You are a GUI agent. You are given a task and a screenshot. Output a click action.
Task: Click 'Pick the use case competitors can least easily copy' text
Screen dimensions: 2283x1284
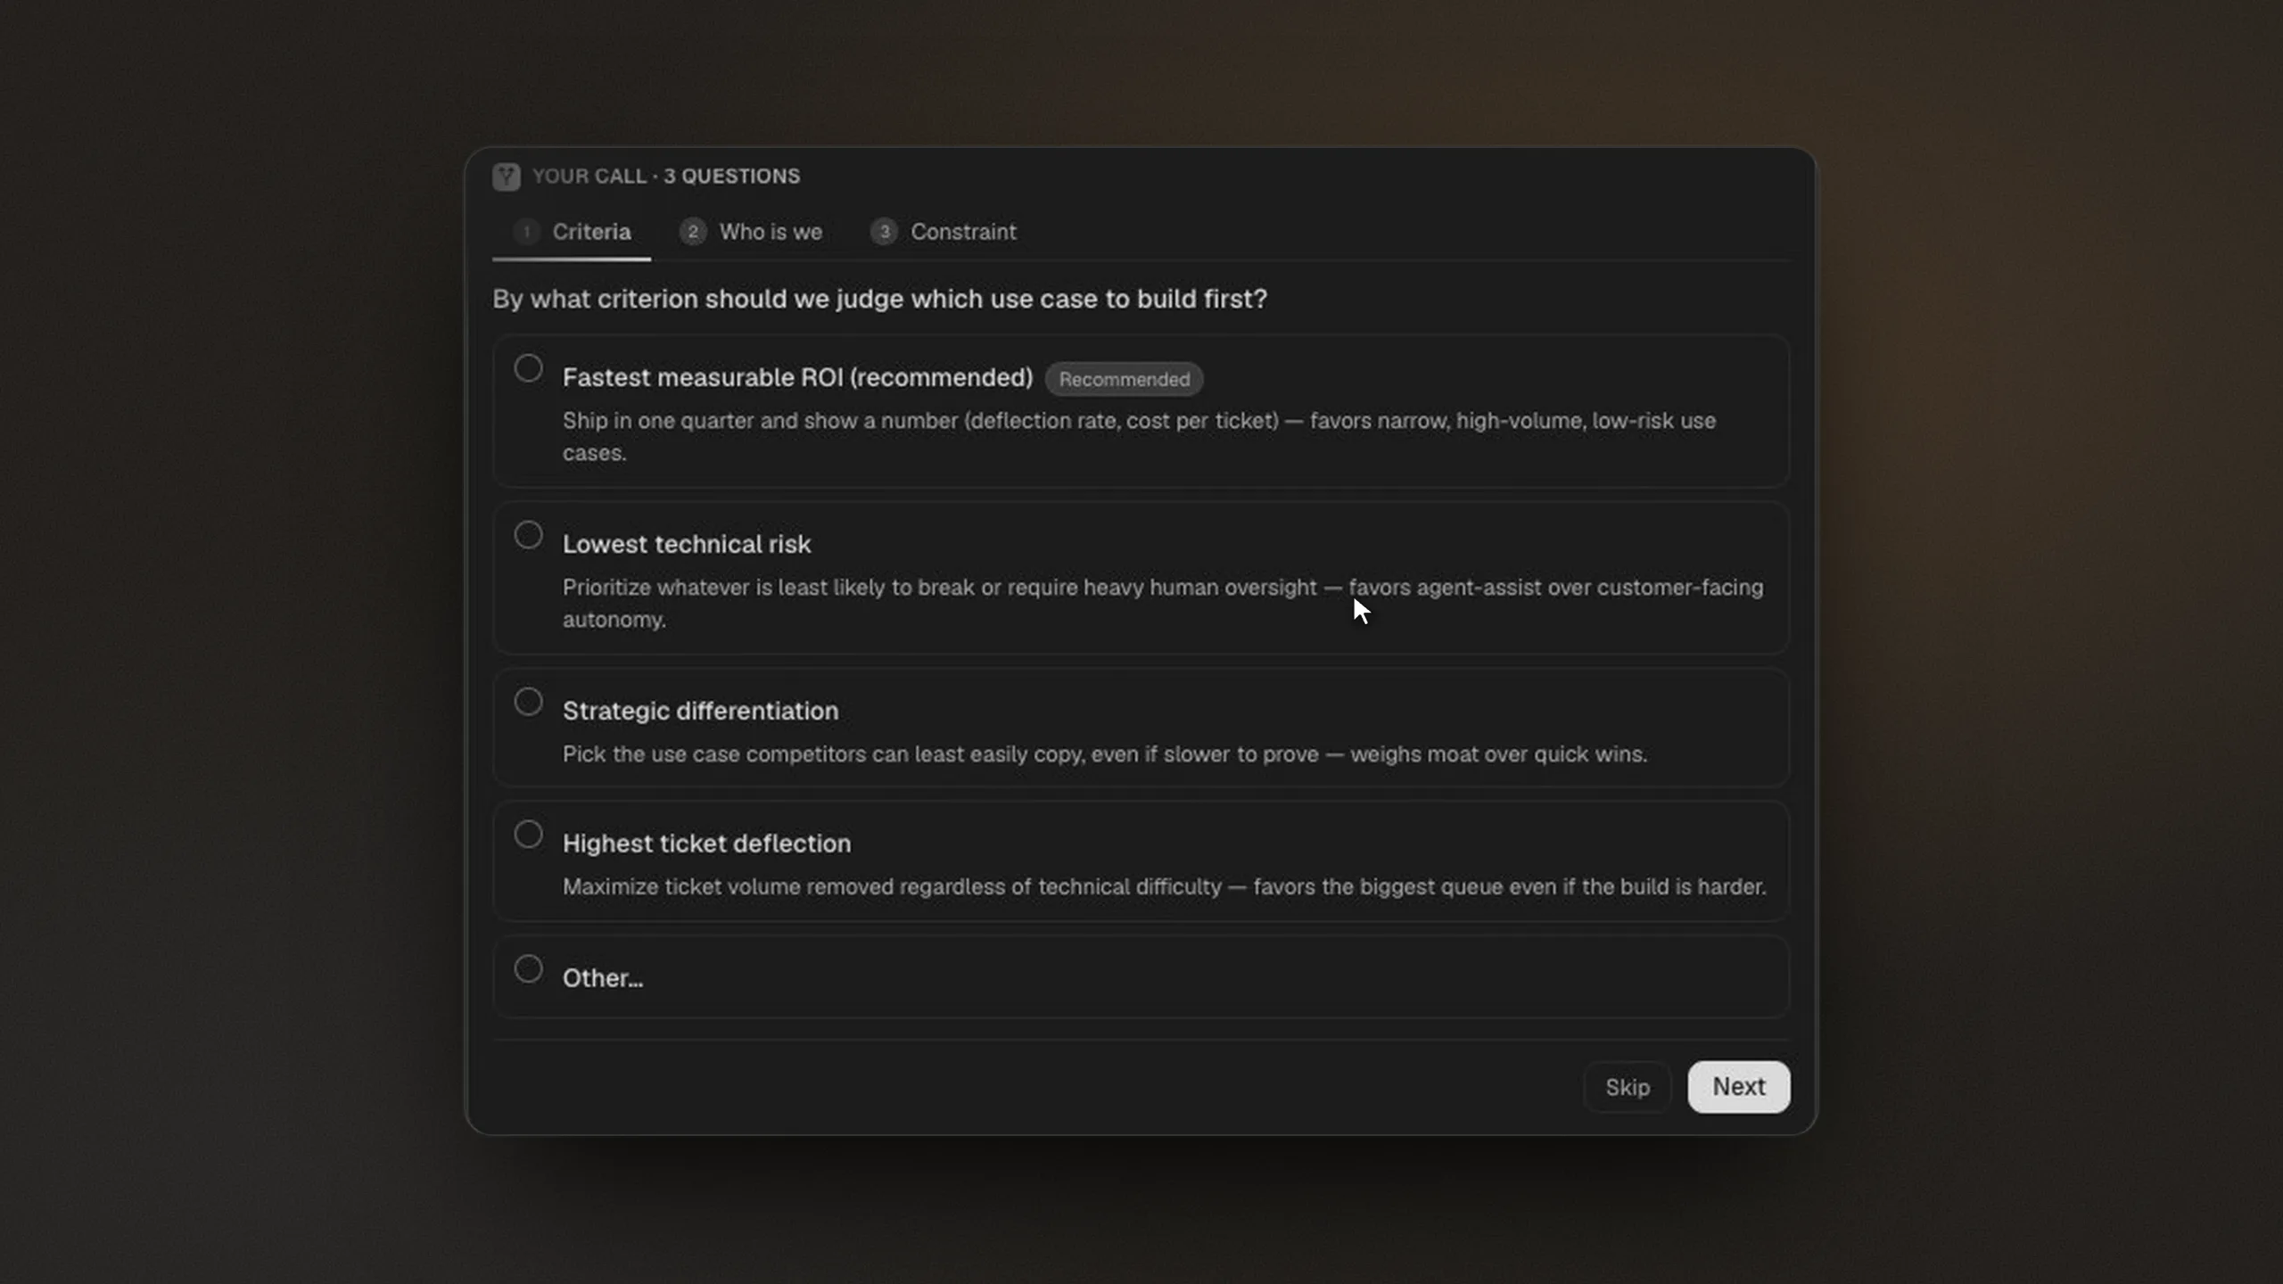click(1104, 754)
